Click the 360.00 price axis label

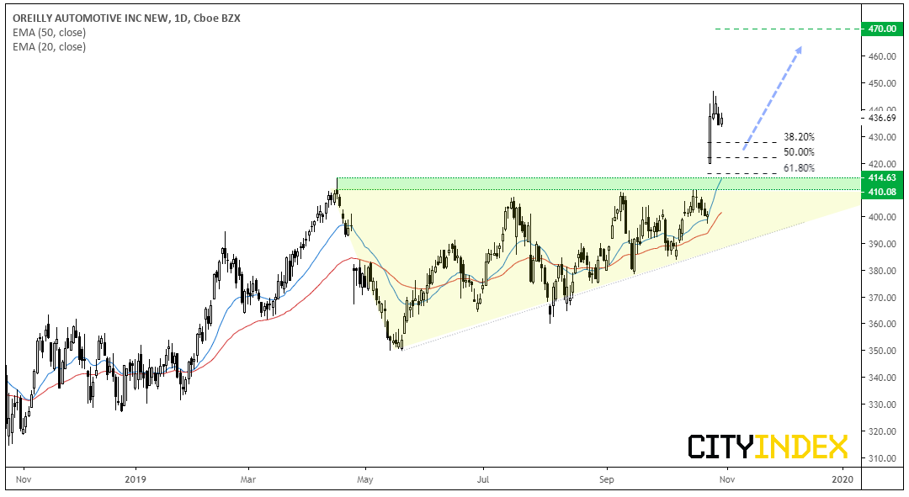882,324
